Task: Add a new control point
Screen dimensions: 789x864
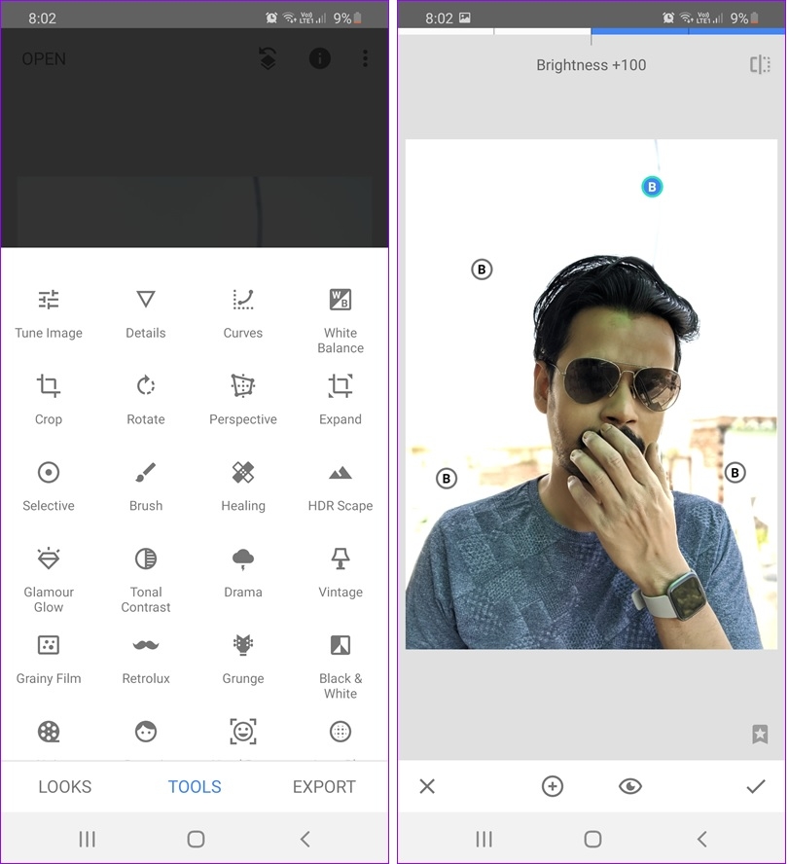Action: point(552,786)
